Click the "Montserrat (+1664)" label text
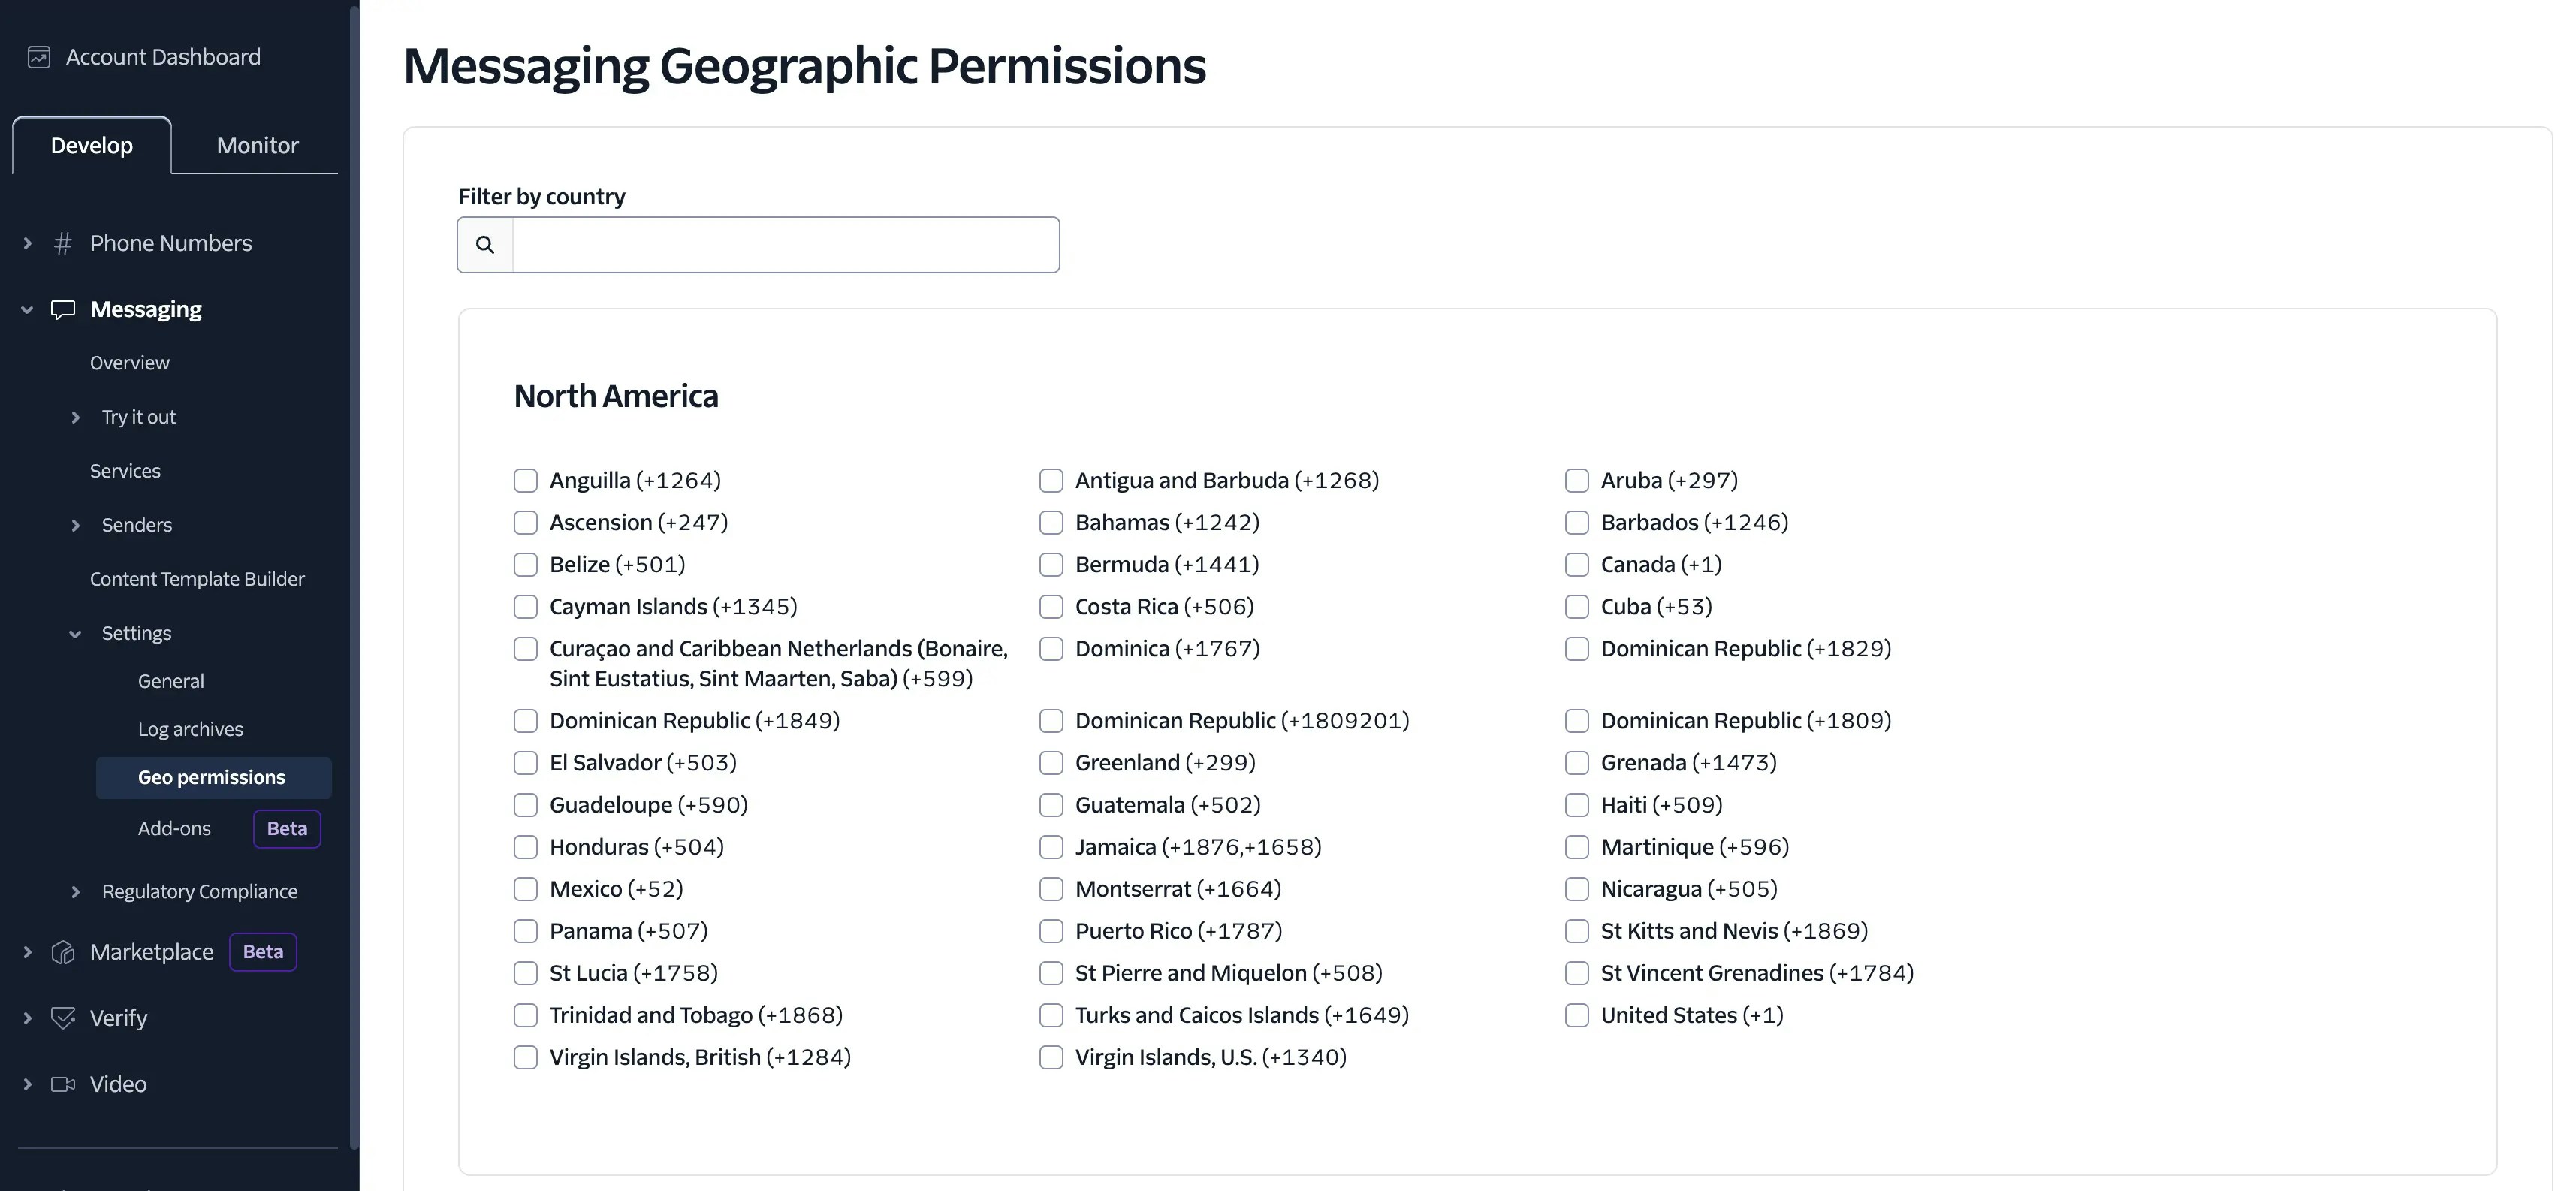 (1178, 889)
